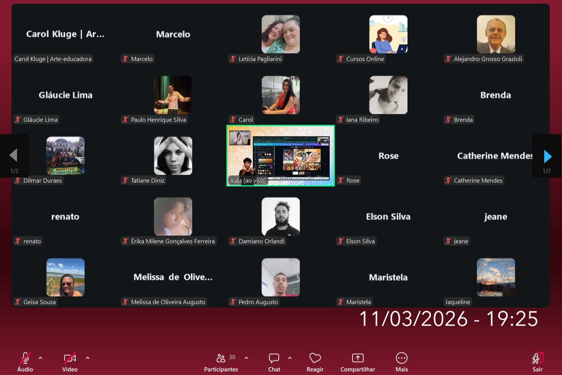
Task: Click Carol's profile photo tile
Action: point(281,95)
